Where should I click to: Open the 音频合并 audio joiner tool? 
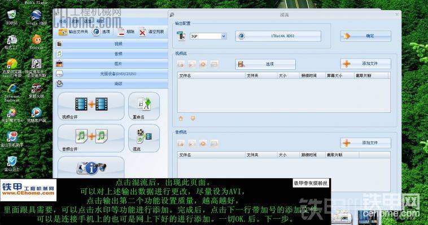[91, 138]
